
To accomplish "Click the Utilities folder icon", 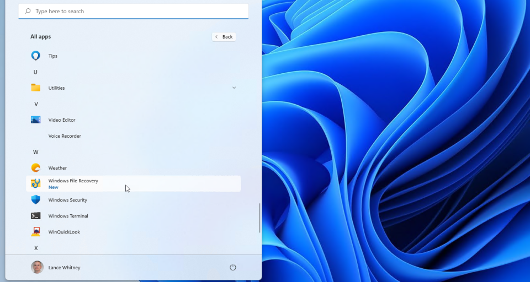I will (35, 88).
